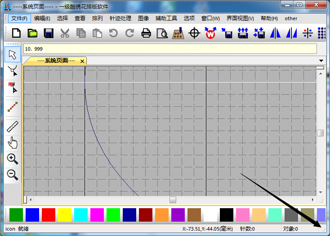Open the 帮助(H) menu

[x=269, y=18]
